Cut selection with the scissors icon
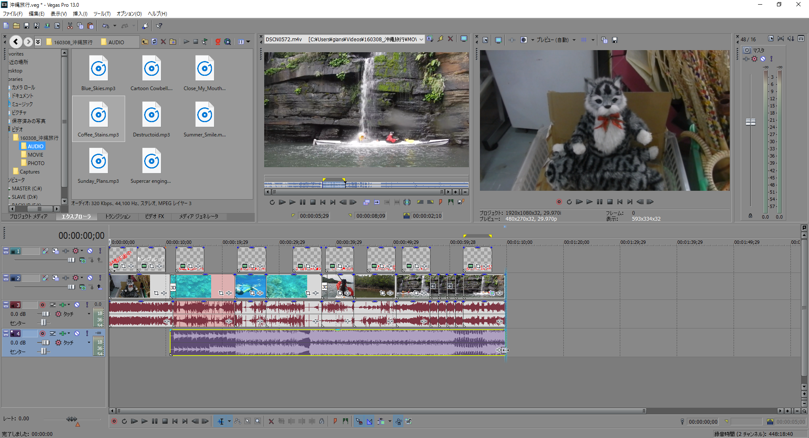This screenshot has width=809, height=438. [x=70, y=26]
